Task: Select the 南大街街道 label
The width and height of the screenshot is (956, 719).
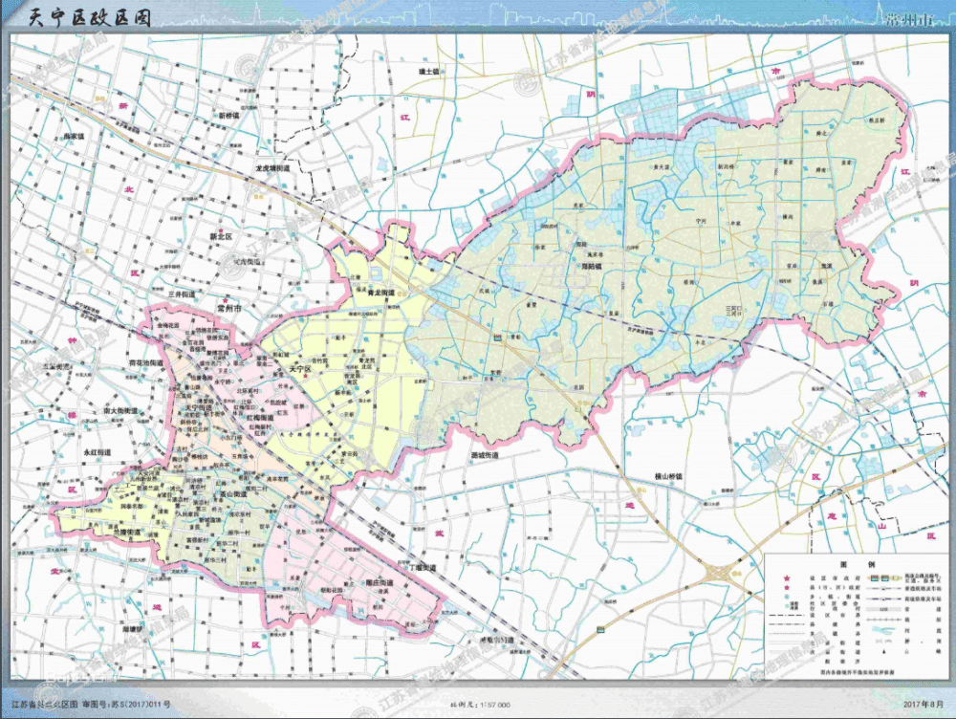Action: [x=120, y=411]
